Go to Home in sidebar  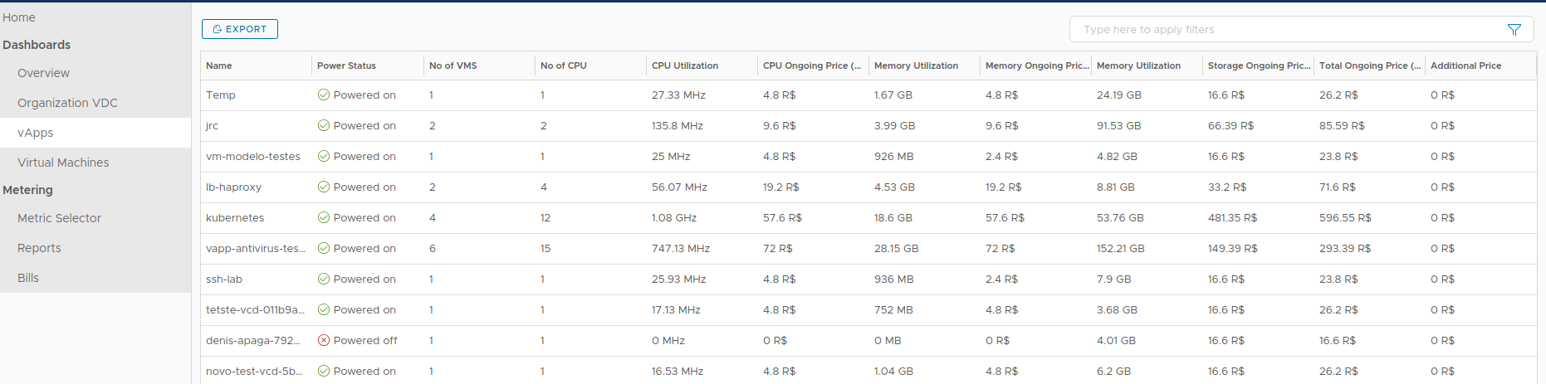19,17
